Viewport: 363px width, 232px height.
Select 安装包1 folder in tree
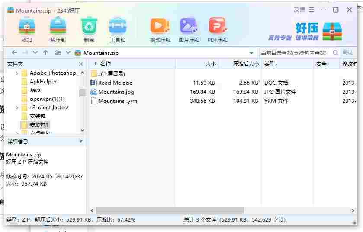(x=39, y=125)
